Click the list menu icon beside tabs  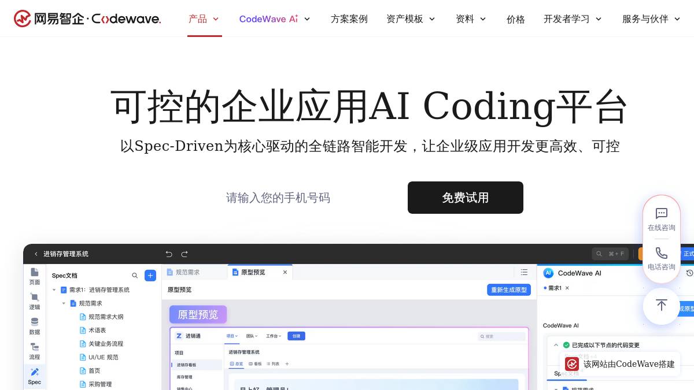pos(524,272)
